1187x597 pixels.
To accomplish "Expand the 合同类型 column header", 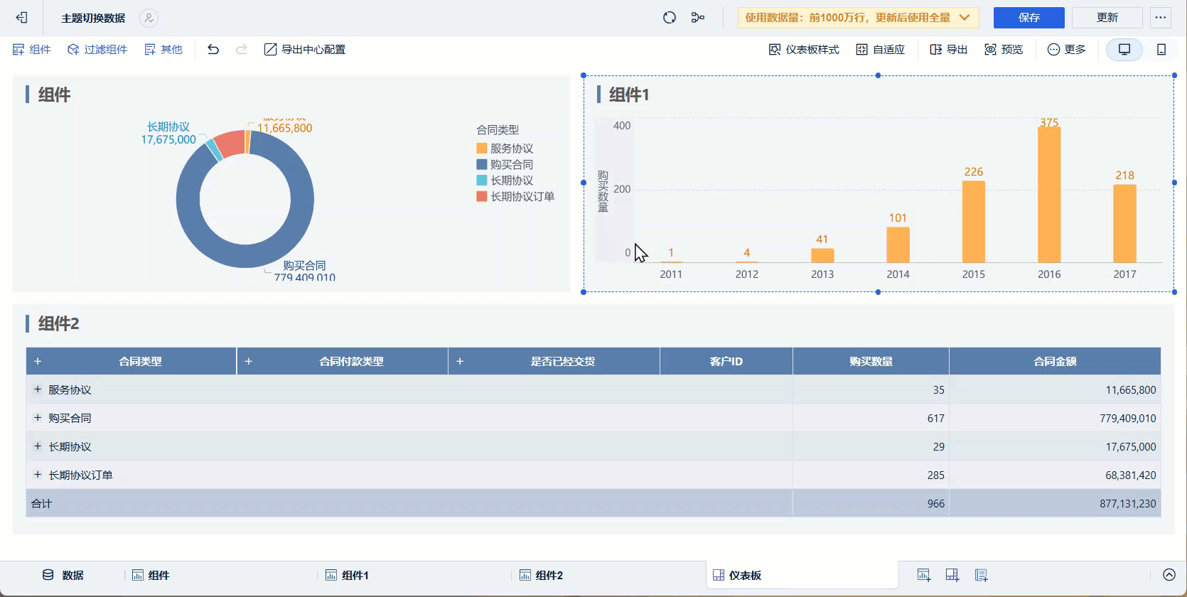I will 38,361.
